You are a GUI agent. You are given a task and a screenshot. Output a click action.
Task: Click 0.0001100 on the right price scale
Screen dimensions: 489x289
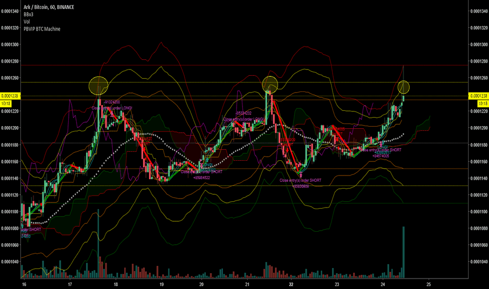(479, 212)
